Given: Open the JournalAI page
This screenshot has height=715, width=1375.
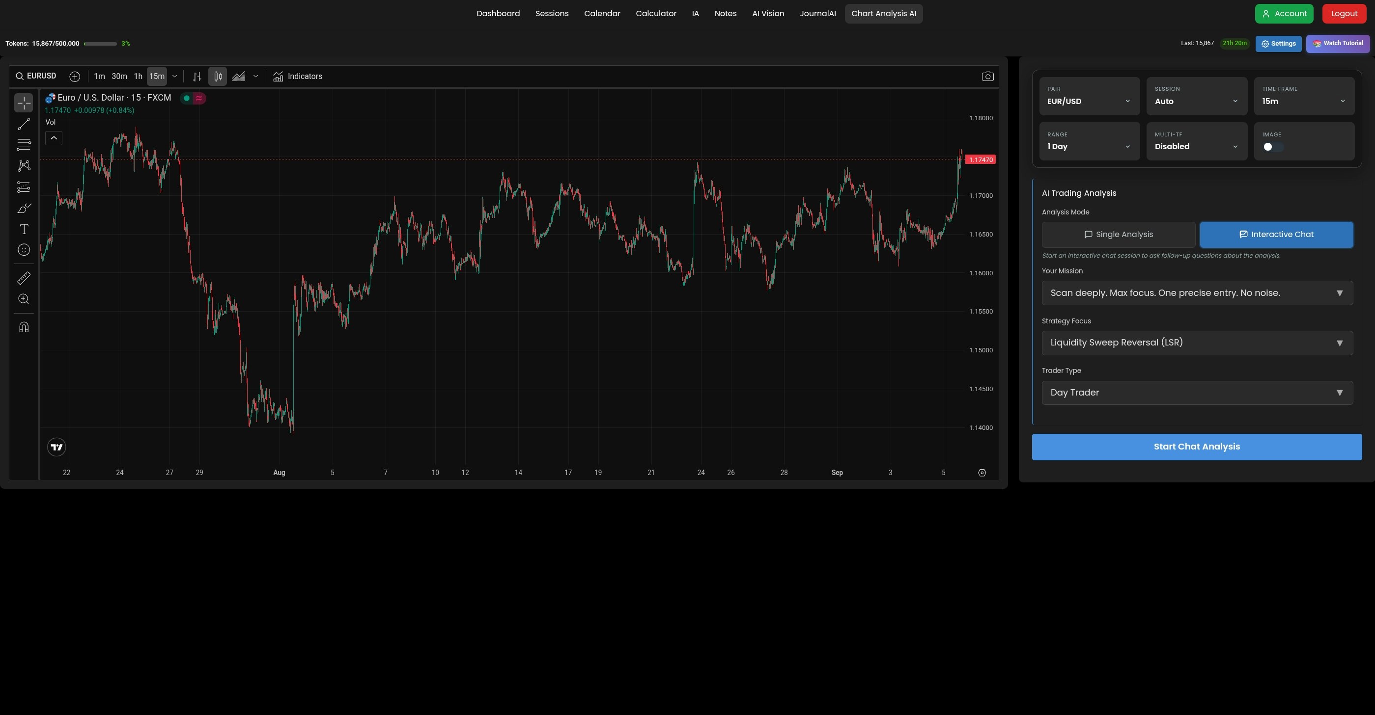Looking at the screenshot, I should coord(817,14).
